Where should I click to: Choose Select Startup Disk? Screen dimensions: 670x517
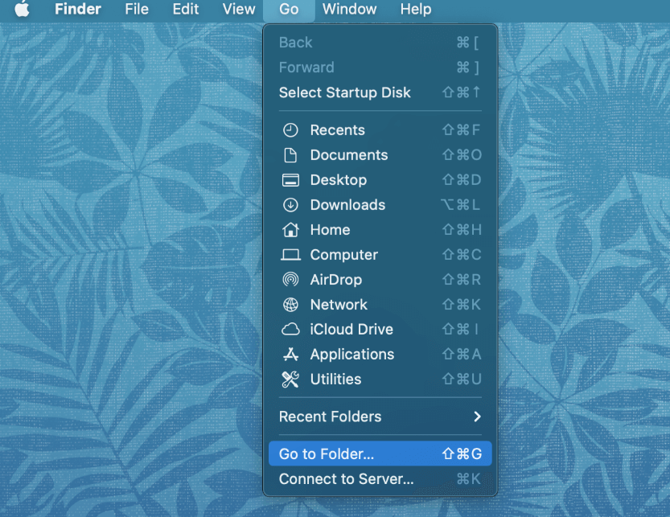380,92
